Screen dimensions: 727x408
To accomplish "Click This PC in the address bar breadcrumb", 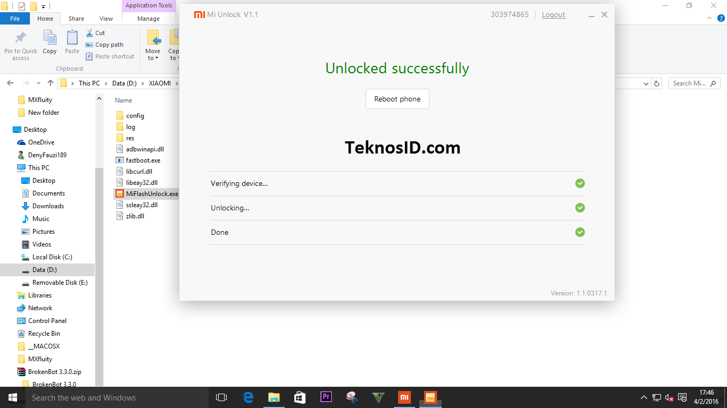I will (89, 83).
